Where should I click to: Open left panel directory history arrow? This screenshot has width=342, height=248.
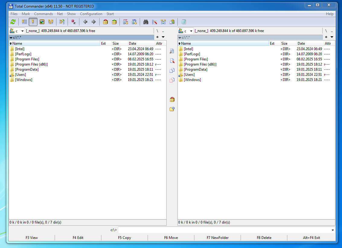coord(163,37)
